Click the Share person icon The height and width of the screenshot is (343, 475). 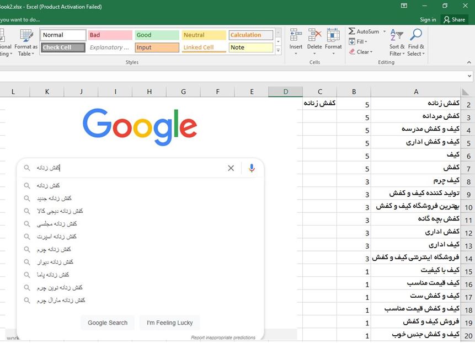point(446,20)
